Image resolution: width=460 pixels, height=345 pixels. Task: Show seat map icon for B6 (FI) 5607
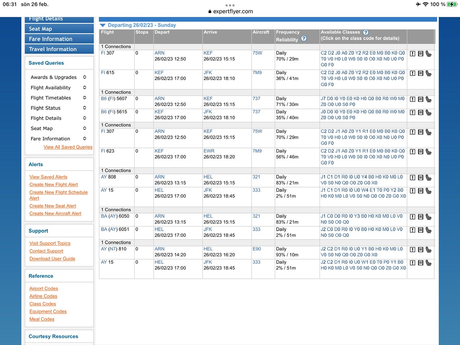pyautogui.click(x=428, y=100)
